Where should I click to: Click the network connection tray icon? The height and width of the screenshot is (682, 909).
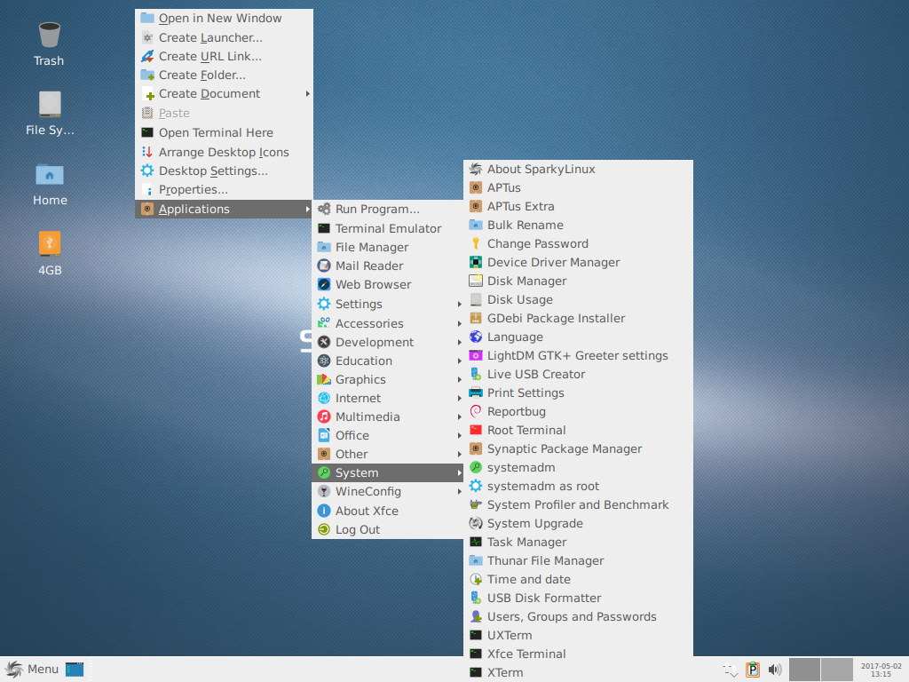coord(731,670)
